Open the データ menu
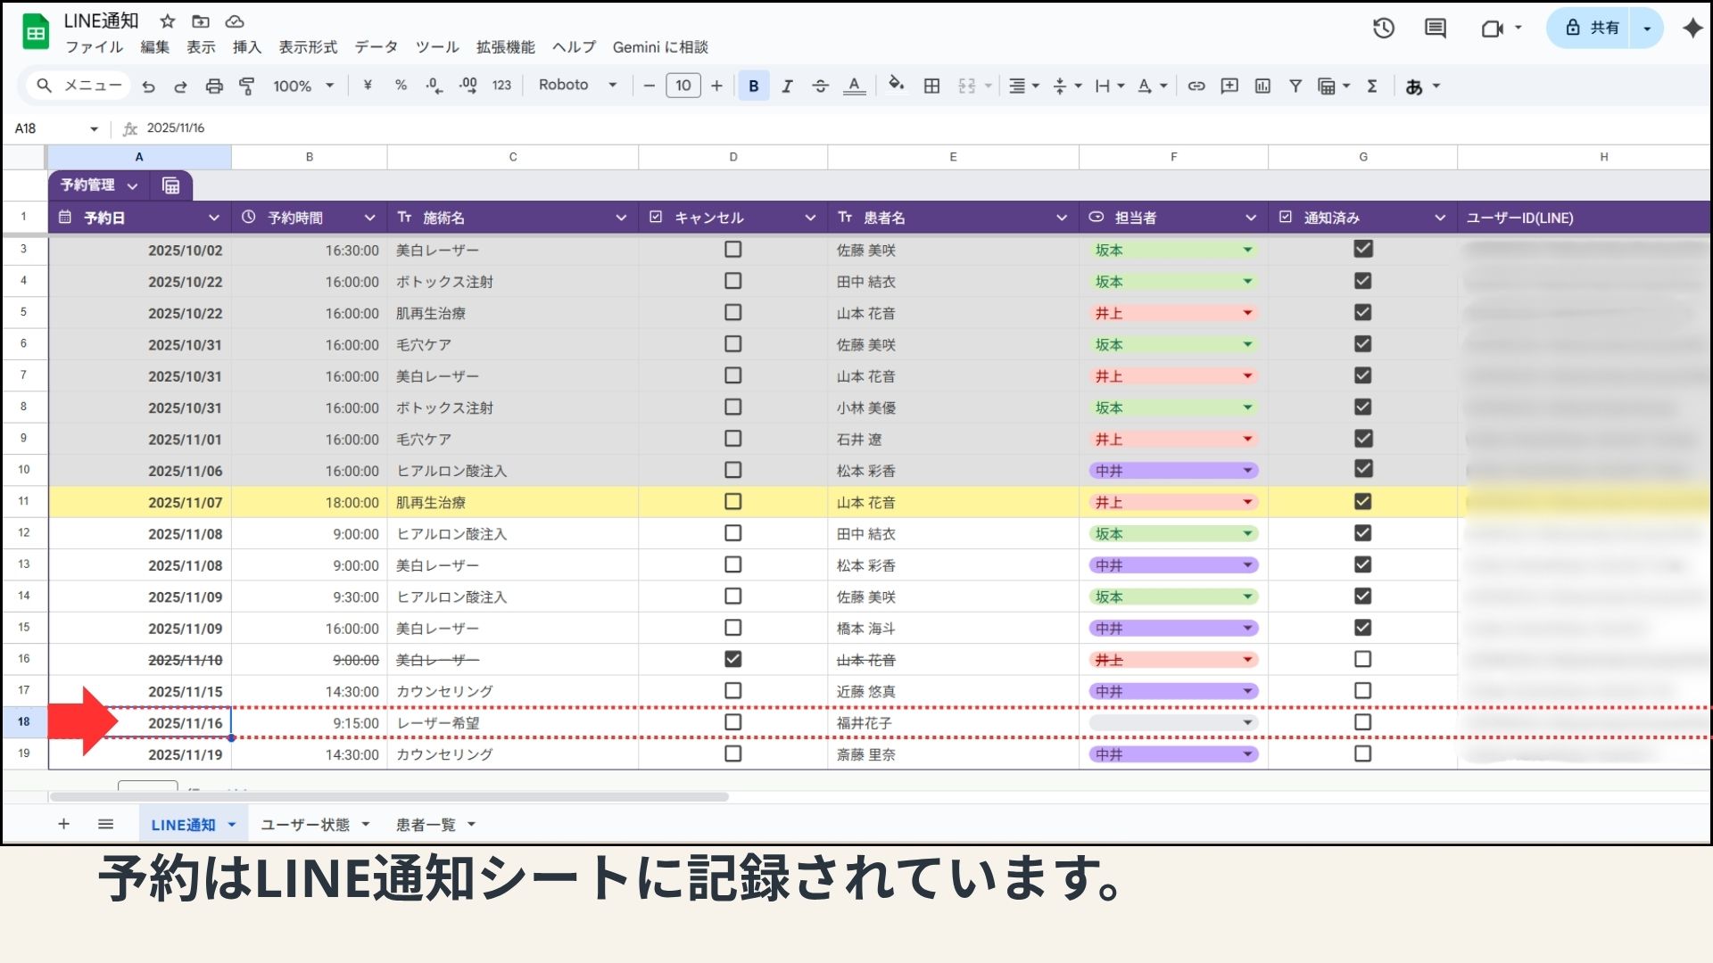 376,47
